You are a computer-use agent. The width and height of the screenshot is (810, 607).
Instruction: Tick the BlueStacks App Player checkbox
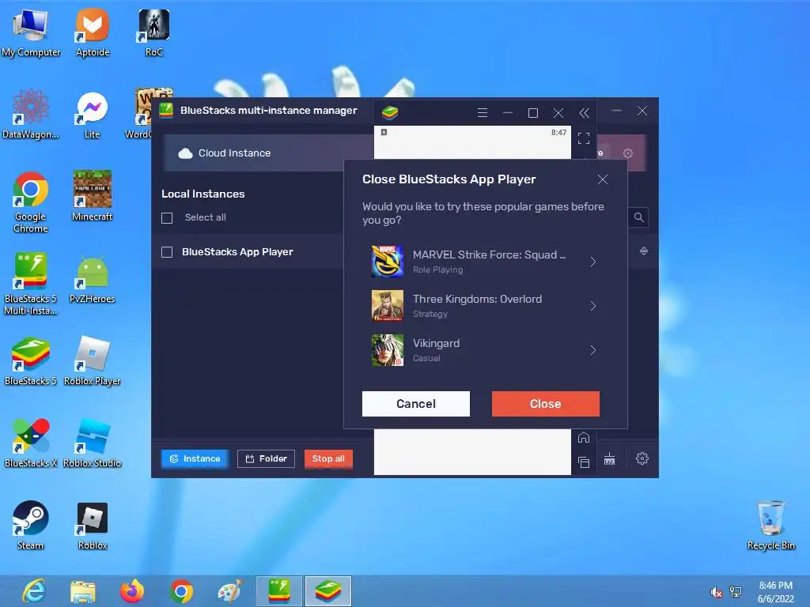pos(167,252)
